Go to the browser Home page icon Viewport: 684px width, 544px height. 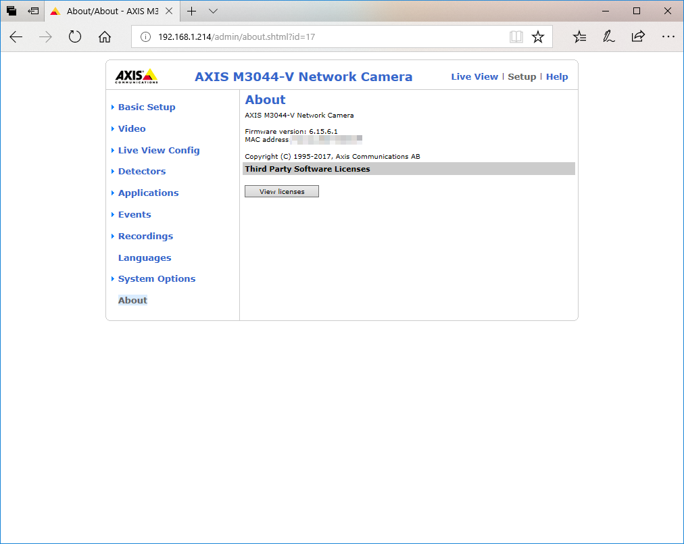coord(105,36)
